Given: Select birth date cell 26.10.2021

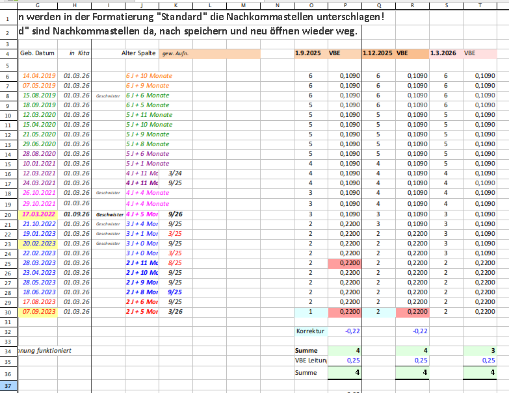Looking at the screenshot, I should click(x=39, y=193).
